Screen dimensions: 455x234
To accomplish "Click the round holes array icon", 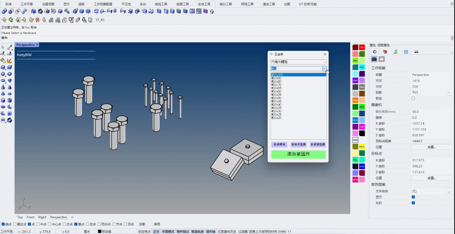I will (192, 11).
